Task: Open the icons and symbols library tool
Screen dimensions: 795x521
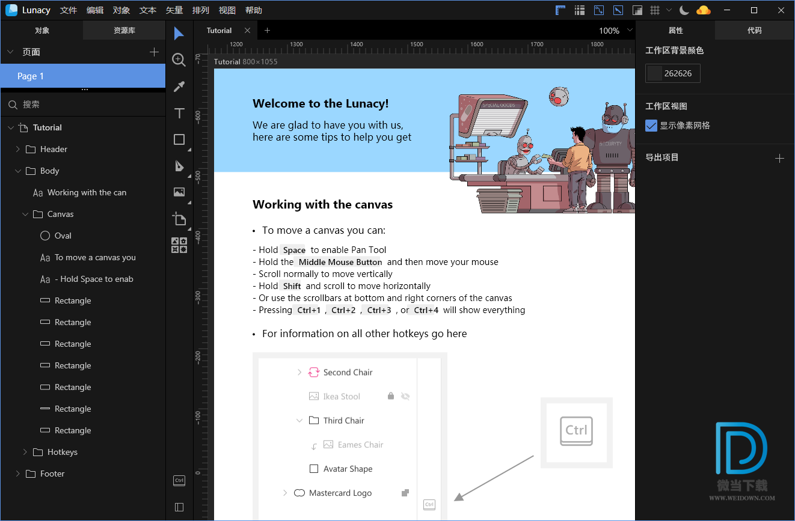Action: [x=179, y=245]
